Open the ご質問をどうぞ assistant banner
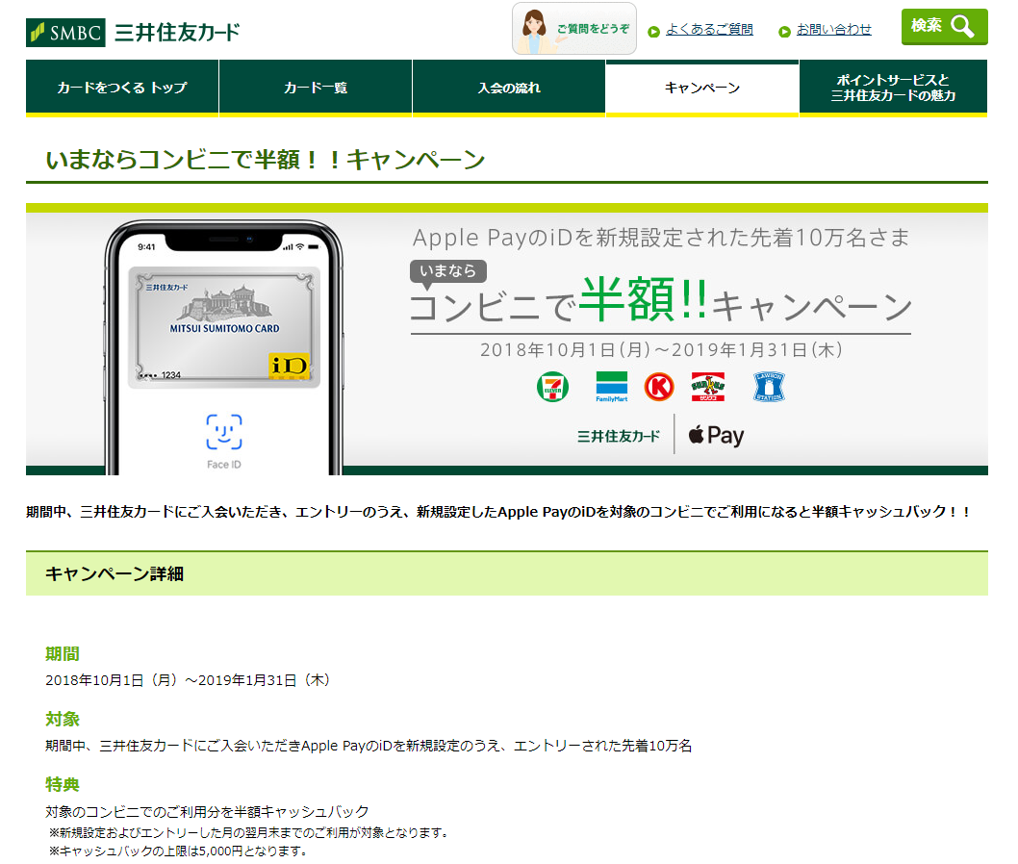The height and width of the screenshot is (864, 1018). click(x=573, y=29)
